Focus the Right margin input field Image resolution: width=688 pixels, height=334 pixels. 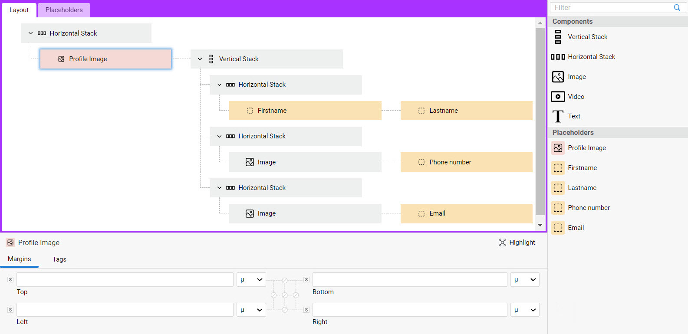pyautogui.click(x=410, y=310)
